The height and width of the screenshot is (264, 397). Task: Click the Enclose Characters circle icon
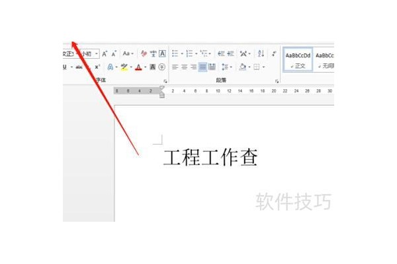[162, 67]
